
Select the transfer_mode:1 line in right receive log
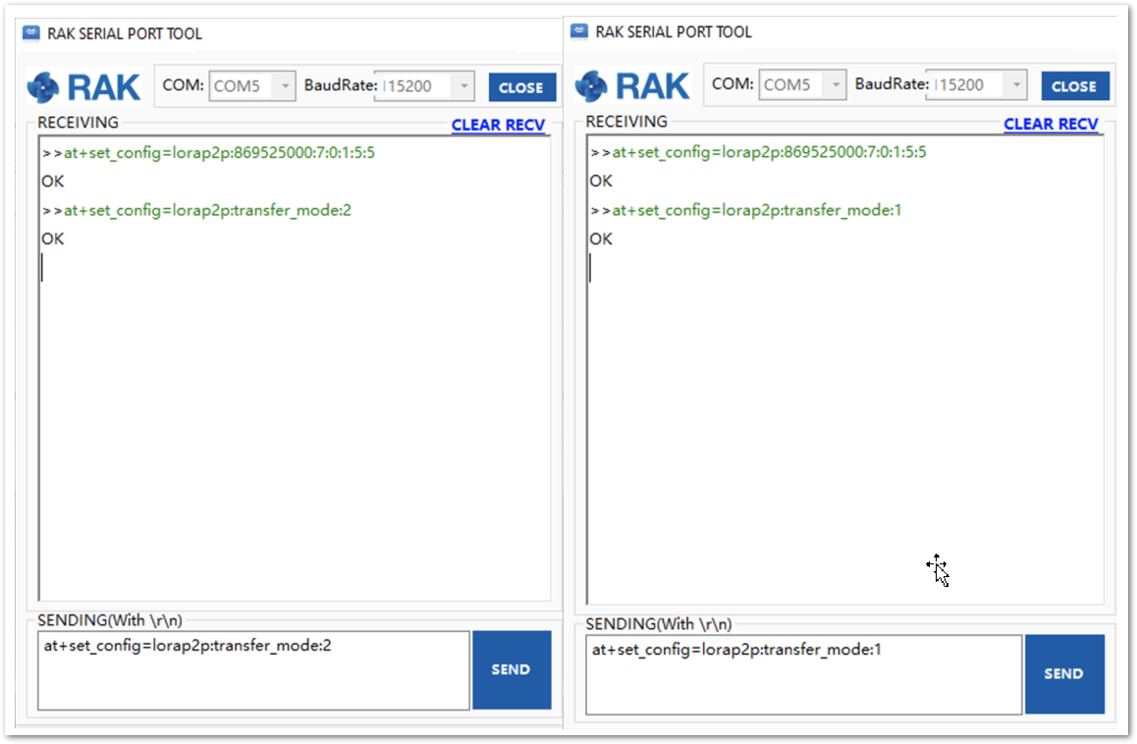point(746,210)
